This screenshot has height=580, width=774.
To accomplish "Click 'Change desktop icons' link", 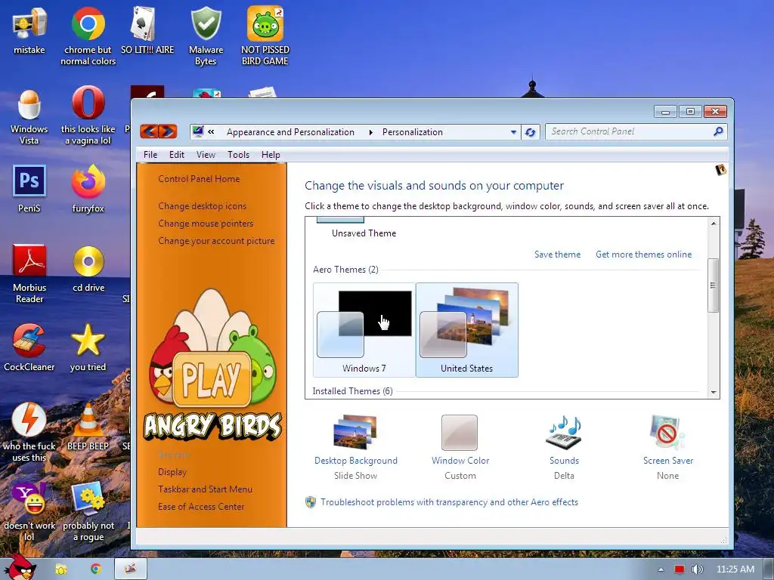I will [x=203, y=206].
